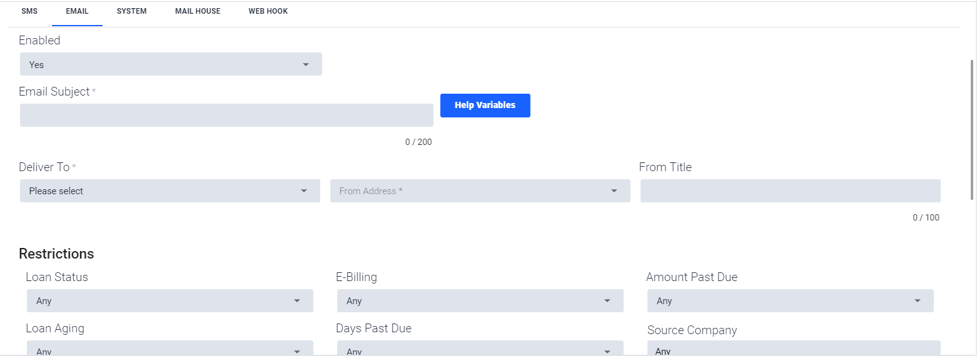This screenshot has height=356, width=977.
Task: Click the vertical page scrollbar
Action: coord(972,130)
